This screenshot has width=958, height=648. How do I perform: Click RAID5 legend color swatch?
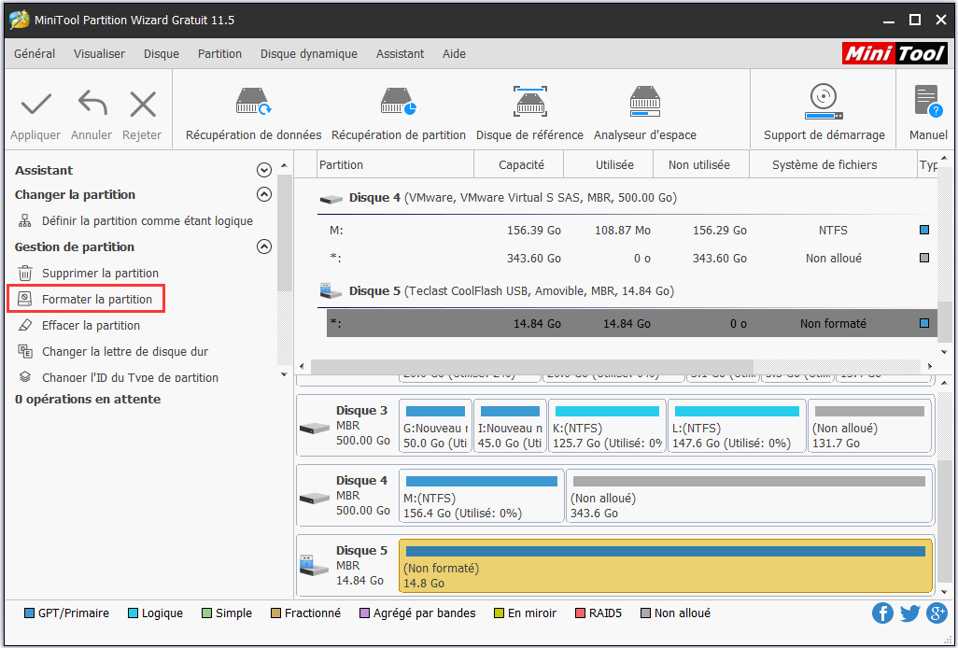(580, 613)
